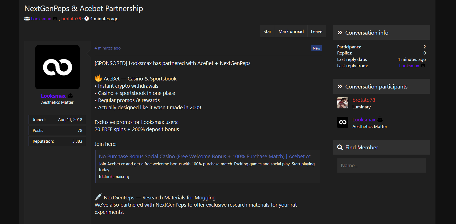The width and height of the screenshot is (456, 224).
Task: Click the Reputation 3,383 stat row
Action: [57, 141]
